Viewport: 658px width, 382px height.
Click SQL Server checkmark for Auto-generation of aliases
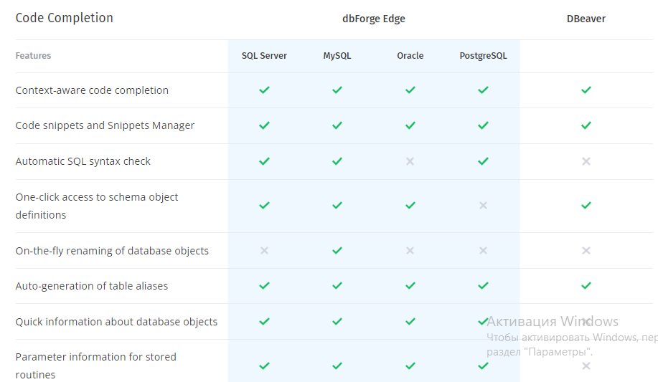click(x=264, y=286)
